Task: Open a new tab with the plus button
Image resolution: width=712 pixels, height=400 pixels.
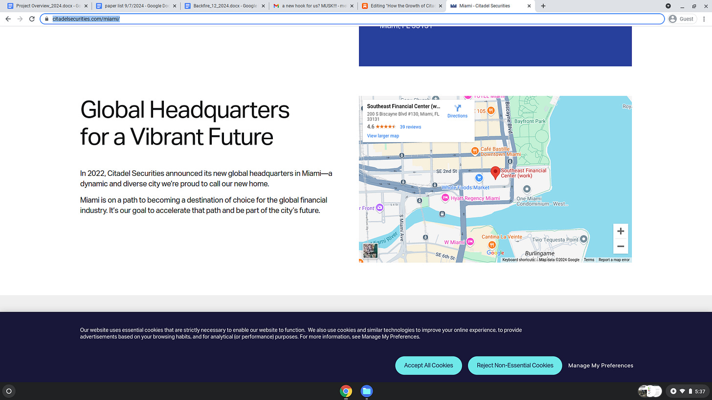Action: coord(543,6)
